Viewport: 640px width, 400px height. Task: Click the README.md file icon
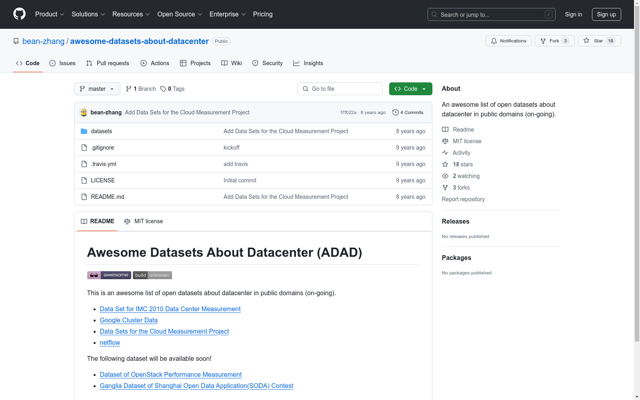[84, 197]
